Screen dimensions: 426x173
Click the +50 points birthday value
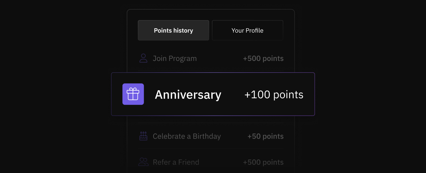266,136
